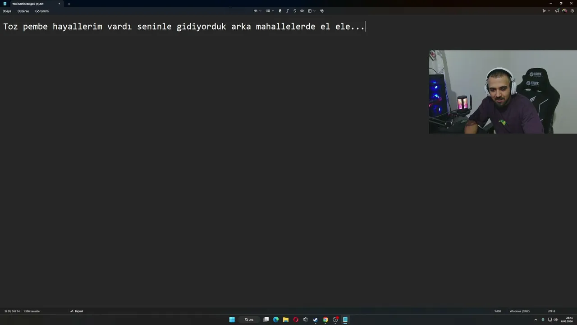Open Task View on the taskbar
577x325 pixels.
(x=266, y=320)
